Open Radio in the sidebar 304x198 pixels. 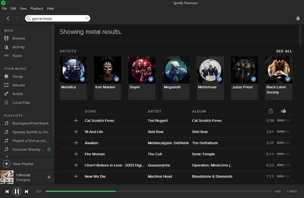pyautogui.click(x=17, y=56)
